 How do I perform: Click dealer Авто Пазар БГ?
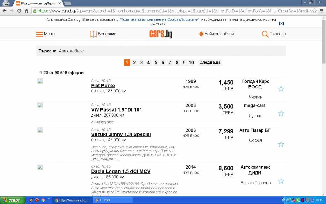coord(255,131)
